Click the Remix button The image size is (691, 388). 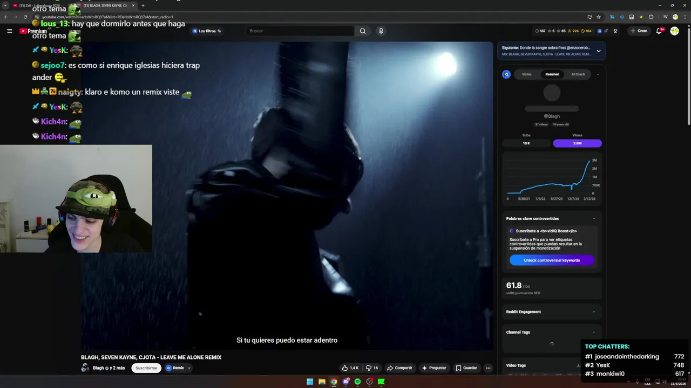(175, 368)
